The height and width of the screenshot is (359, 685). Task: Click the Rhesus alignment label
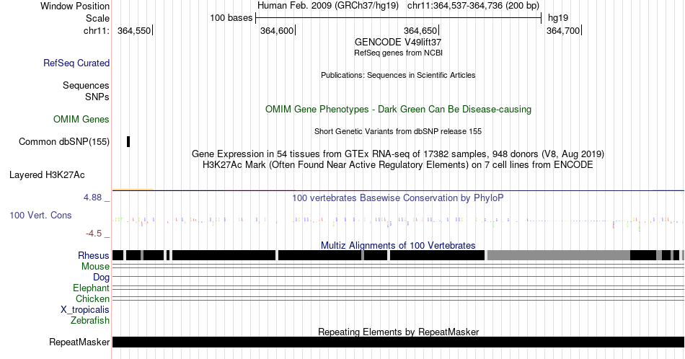pos(94,255)
